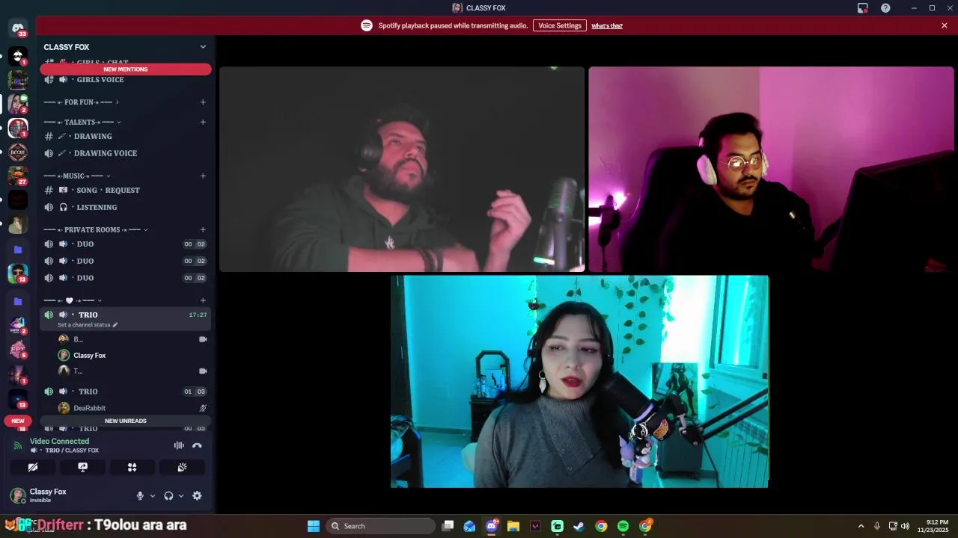Collapse the PRIVATE ROOMS category
958x538 pixels.
pyautogui.click(x=96, y=229)
